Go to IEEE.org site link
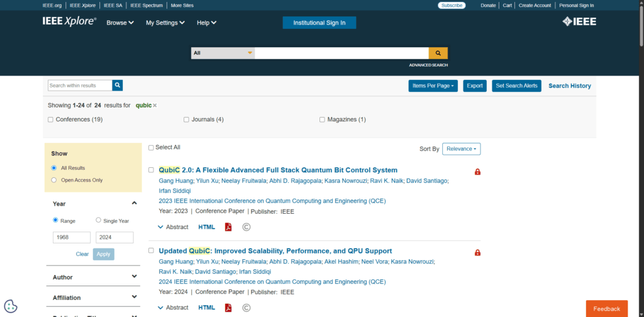644x317 pixels. click(x=53, y=5)
